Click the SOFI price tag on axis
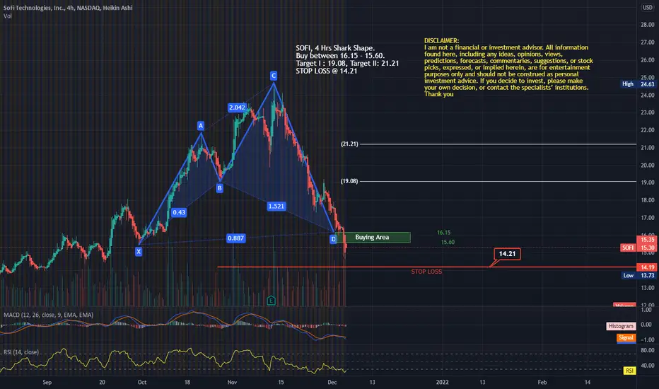Screen dimensions: 659x389 point(628,248)
